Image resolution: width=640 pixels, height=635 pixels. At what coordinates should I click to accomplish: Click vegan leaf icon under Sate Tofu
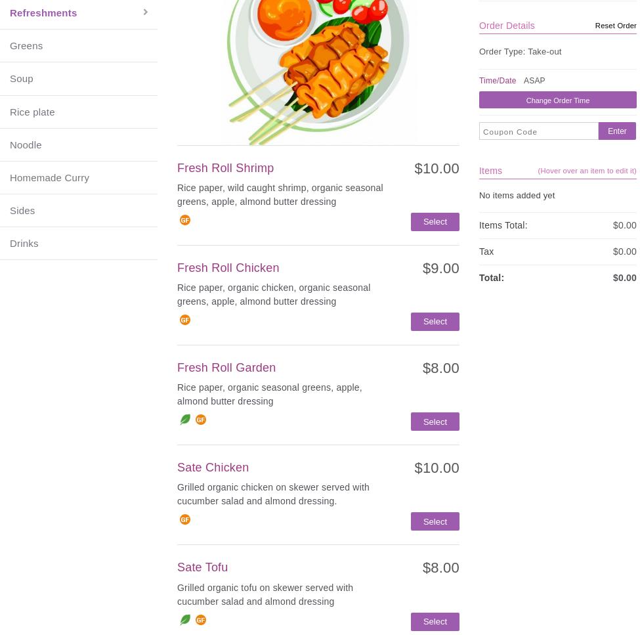185,620
